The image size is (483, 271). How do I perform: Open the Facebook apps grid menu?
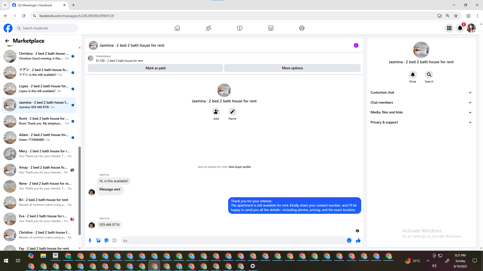point(449,28)
